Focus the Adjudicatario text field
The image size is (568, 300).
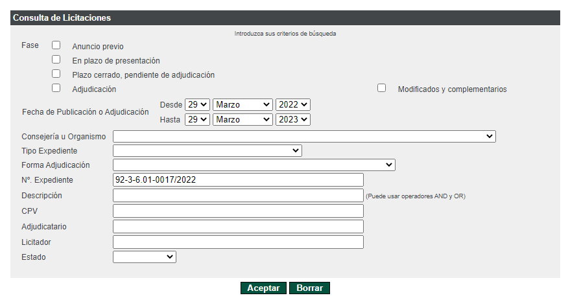pos(238,227)
